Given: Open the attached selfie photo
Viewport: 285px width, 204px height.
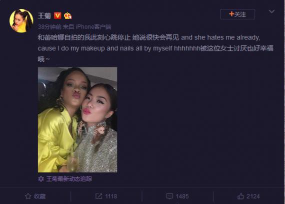Looking at the screenshot, I should [77, 120].
